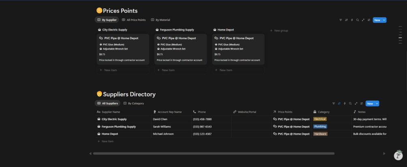Open PVC Pipe relation in Ferguson Plumbing Supply row
The width and height of the screenshot is (407, 167).
coord(292,127)
